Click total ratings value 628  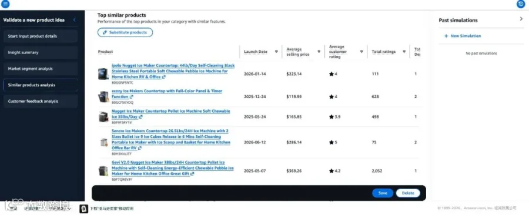point(375,97)
